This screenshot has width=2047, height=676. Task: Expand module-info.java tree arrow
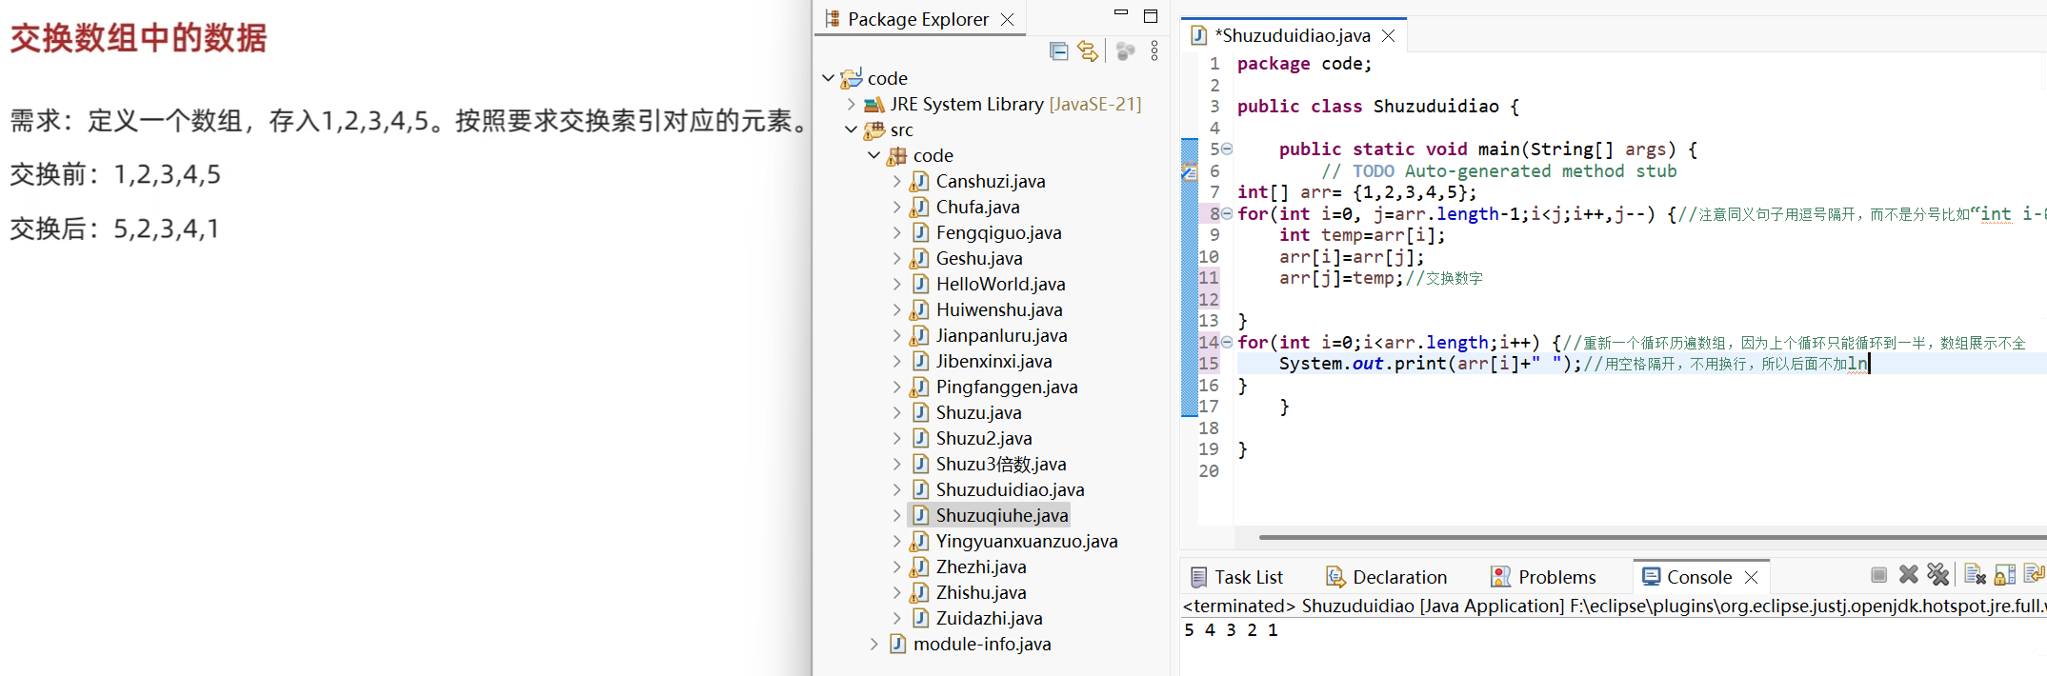click(873, 644)
